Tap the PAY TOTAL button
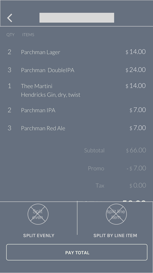The height and width of the screenshot is (273, 153). (77, 252)
